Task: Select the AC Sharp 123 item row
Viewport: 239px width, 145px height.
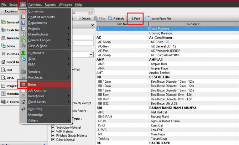Action: 166,42
